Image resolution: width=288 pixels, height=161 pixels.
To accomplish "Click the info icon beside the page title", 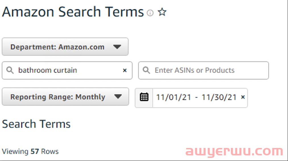I will (x=150, y=13).
